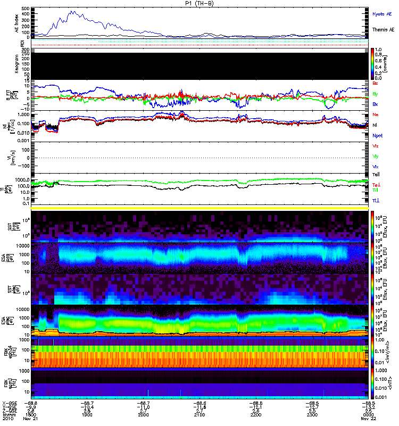399x426 pixels.
Task: Select the blue "Bx" legend label
Action: point(375,104)
